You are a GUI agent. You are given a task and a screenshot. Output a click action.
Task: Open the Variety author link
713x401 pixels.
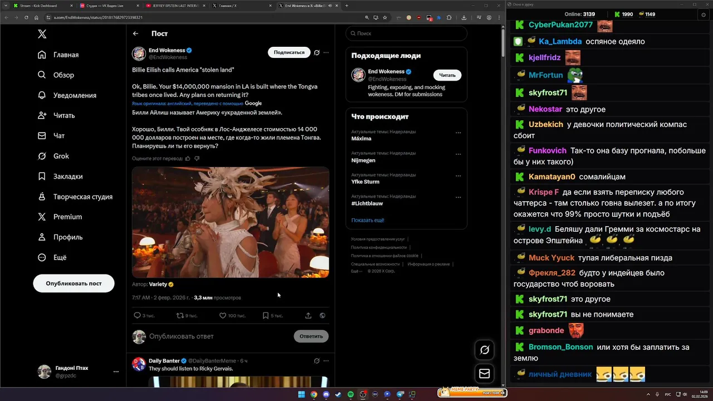click(162, 284)
